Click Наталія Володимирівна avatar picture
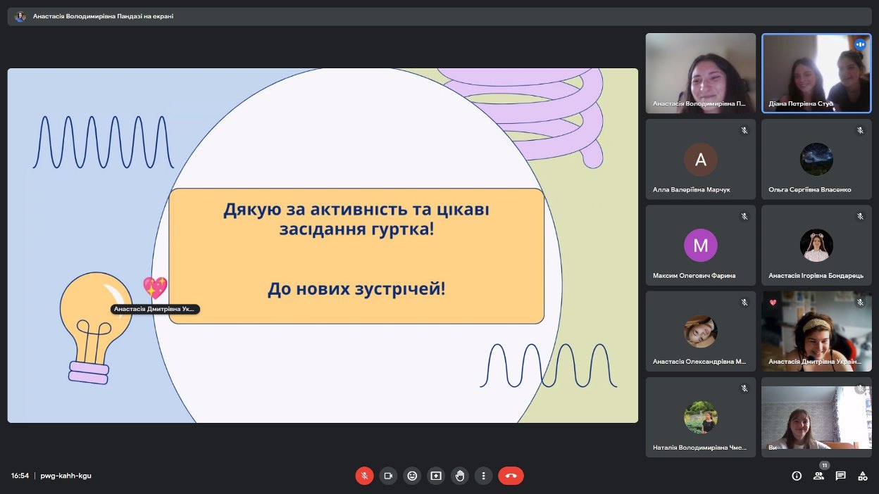The height and width of the screenshot is (494, 879). (700, 417)
